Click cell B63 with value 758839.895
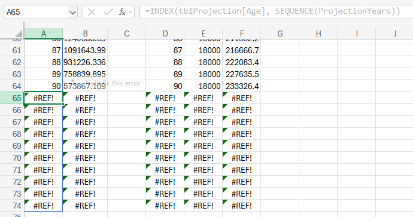Image resolution: width=413 pixels, height=217 pixels. [85, 74]
